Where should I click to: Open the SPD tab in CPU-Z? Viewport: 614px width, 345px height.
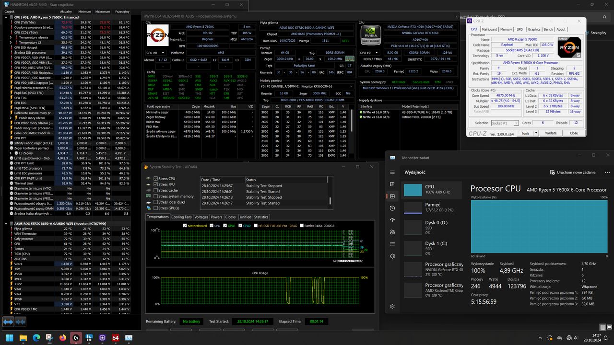[x=520, y=29]
